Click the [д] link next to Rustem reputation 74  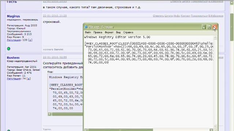[x=29, y=79]
